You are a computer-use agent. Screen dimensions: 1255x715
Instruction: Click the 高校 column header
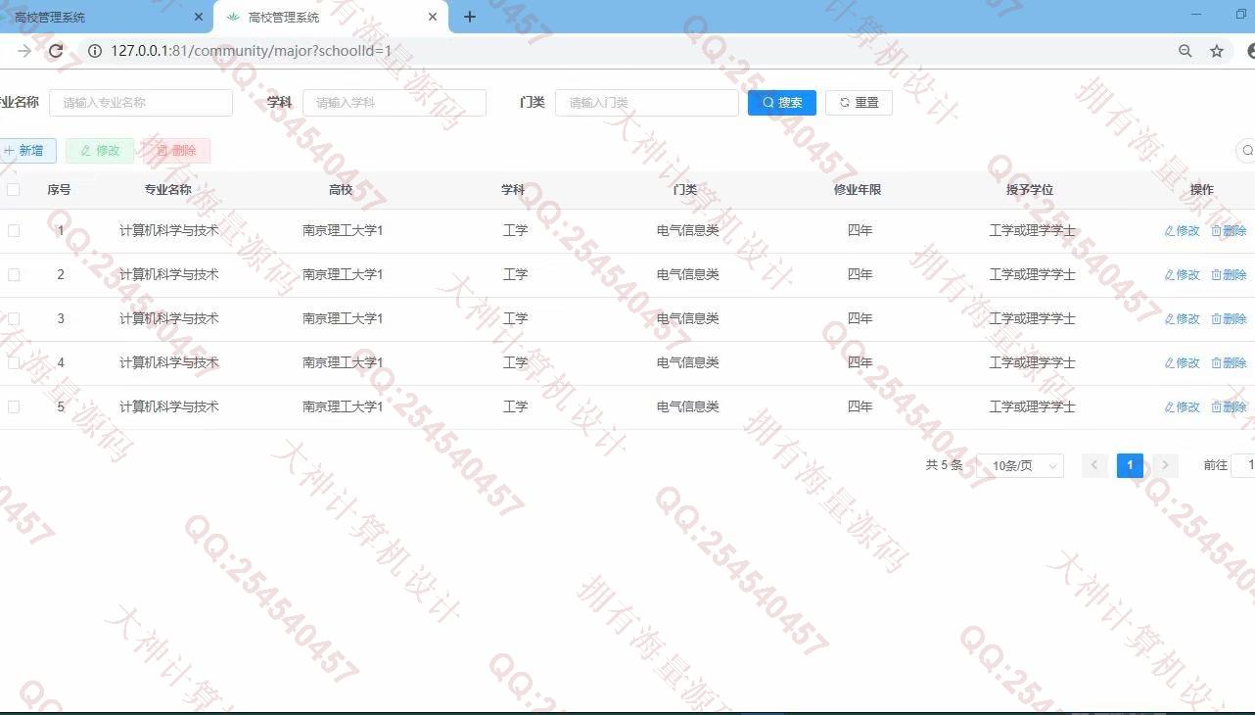[341, 190]
